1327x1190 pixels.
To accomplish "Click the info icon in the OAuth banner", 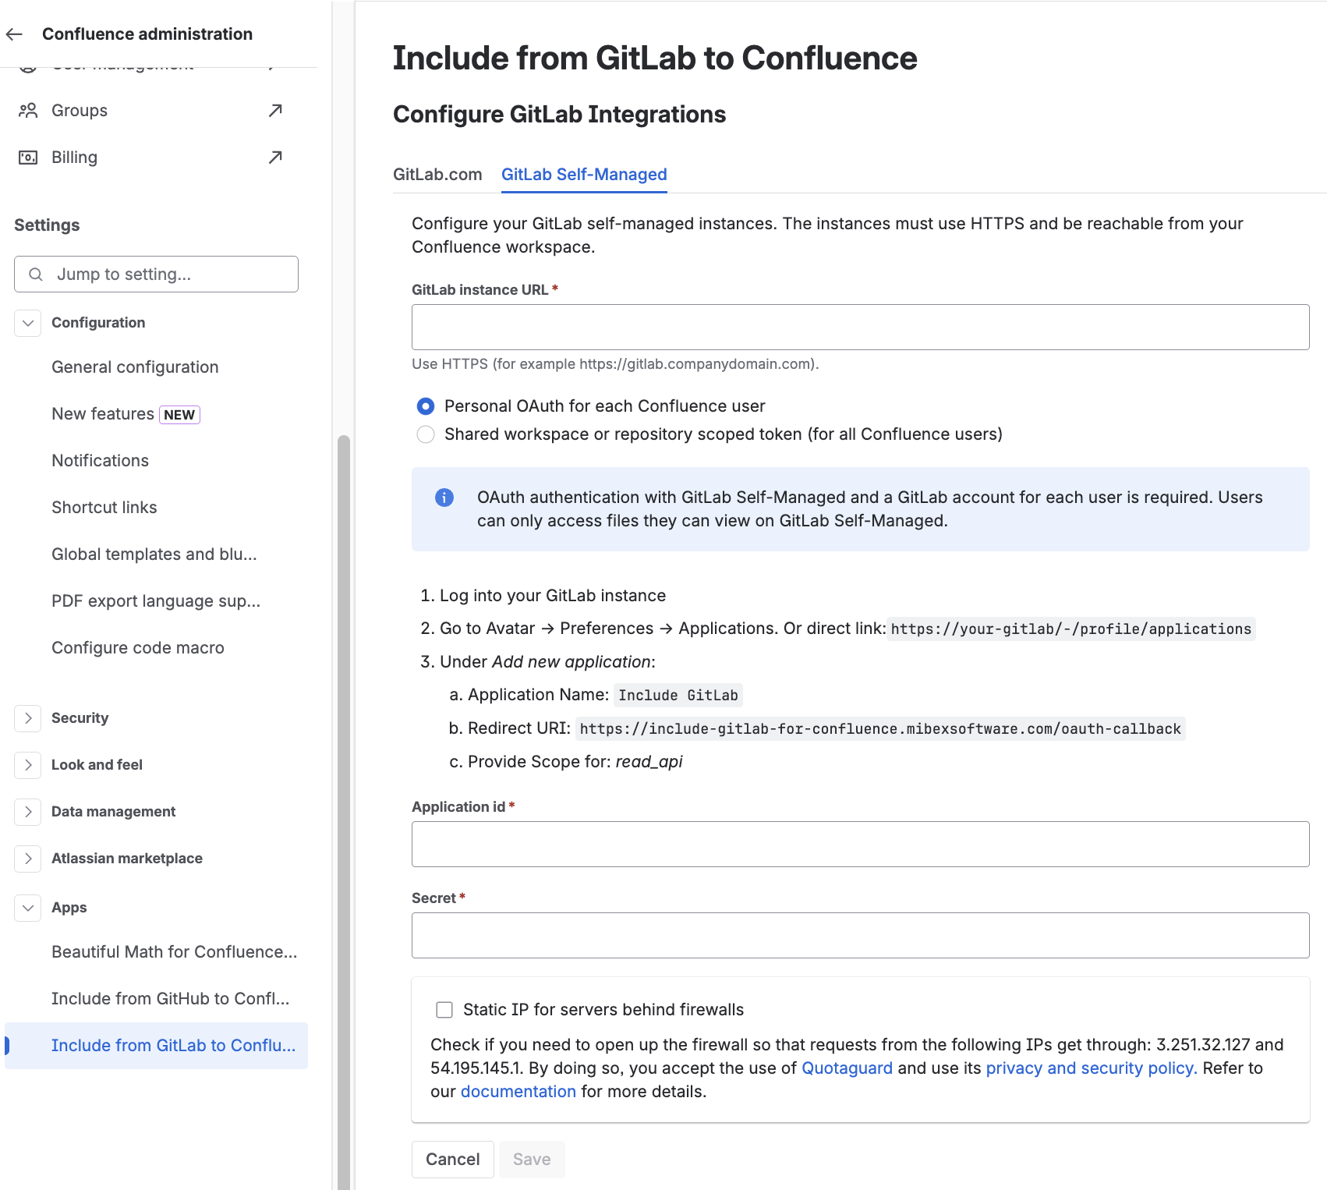I will pos(444,497).
